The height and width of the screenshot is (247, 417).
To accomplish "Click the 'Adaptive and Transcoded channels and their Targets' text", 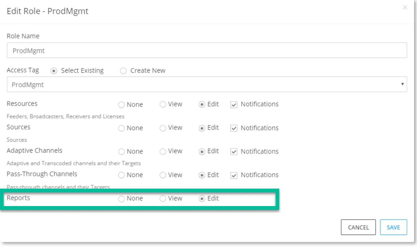I will click(x=74, y=163).
